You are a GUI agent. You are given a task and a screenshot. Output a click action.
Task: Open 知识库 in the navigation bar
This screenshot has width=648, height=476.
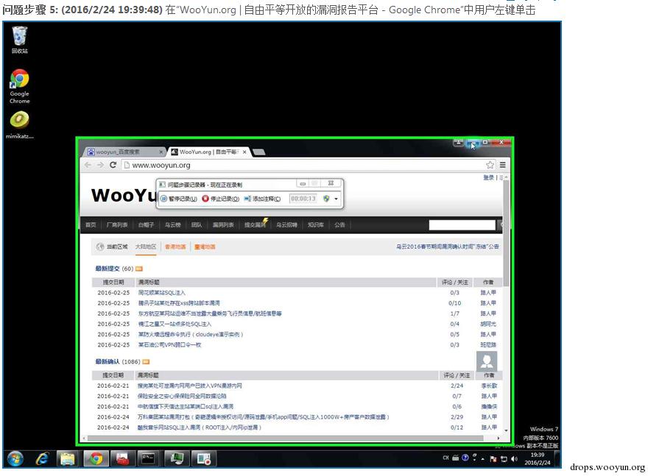click(x=316, y=224)
